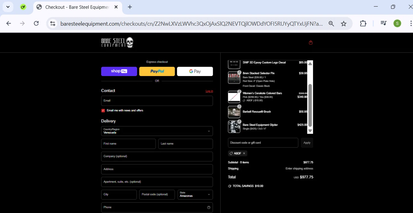This screenshot has height=213, width=413.
Task: Click the Women's Cerakote Colored Bars thumbnail
Action: coord(234,97)
